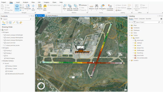Activate the Select tool
The height and width of the screenshot is (92, 163).
(x=65, y=7)
